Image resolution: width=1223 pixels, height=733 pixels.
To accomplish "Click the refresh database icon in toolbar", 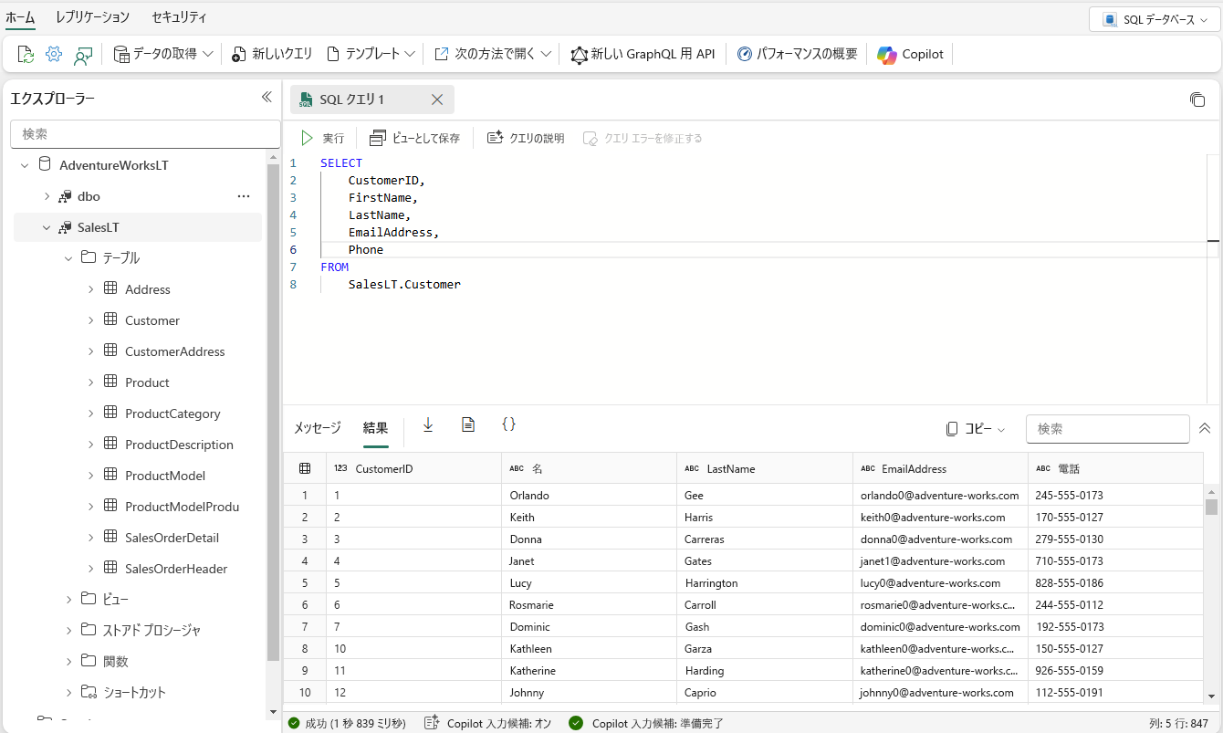I will pyautogui.click(x=26, y=55).
